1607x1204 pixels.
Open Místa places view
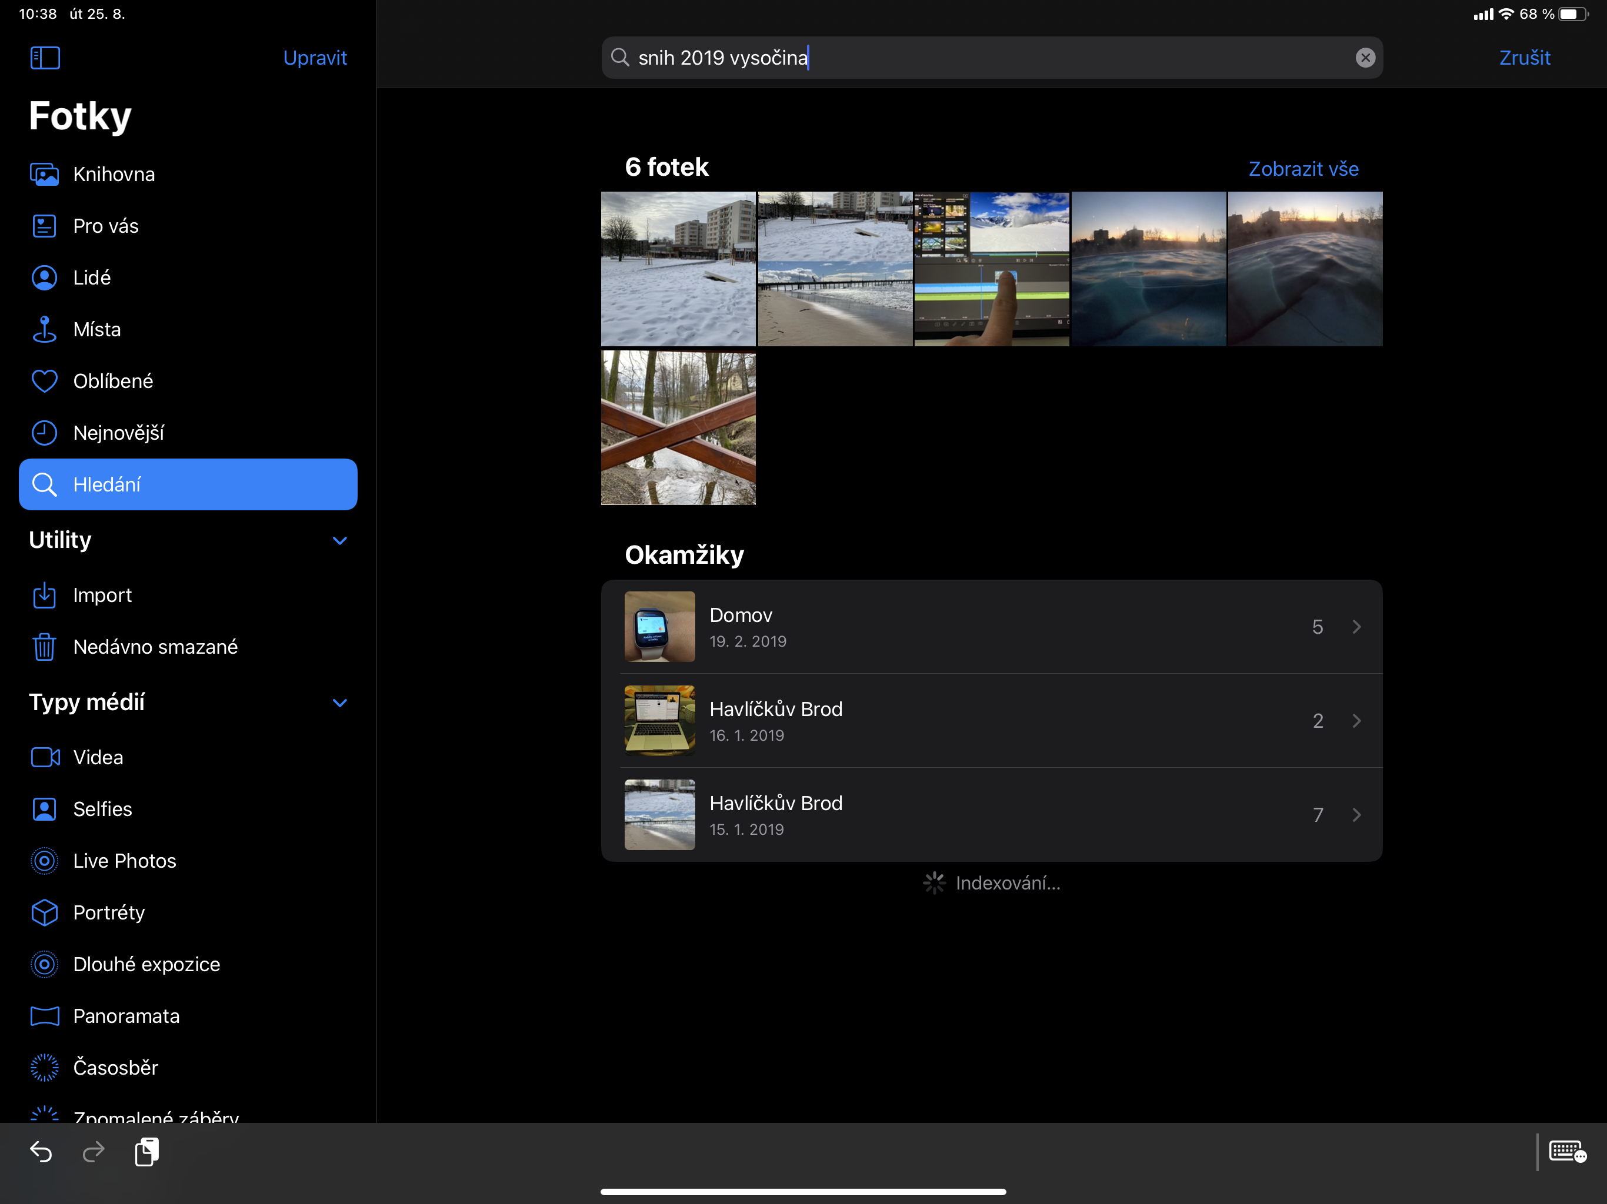pyautogui.click(x=96, y=330)
